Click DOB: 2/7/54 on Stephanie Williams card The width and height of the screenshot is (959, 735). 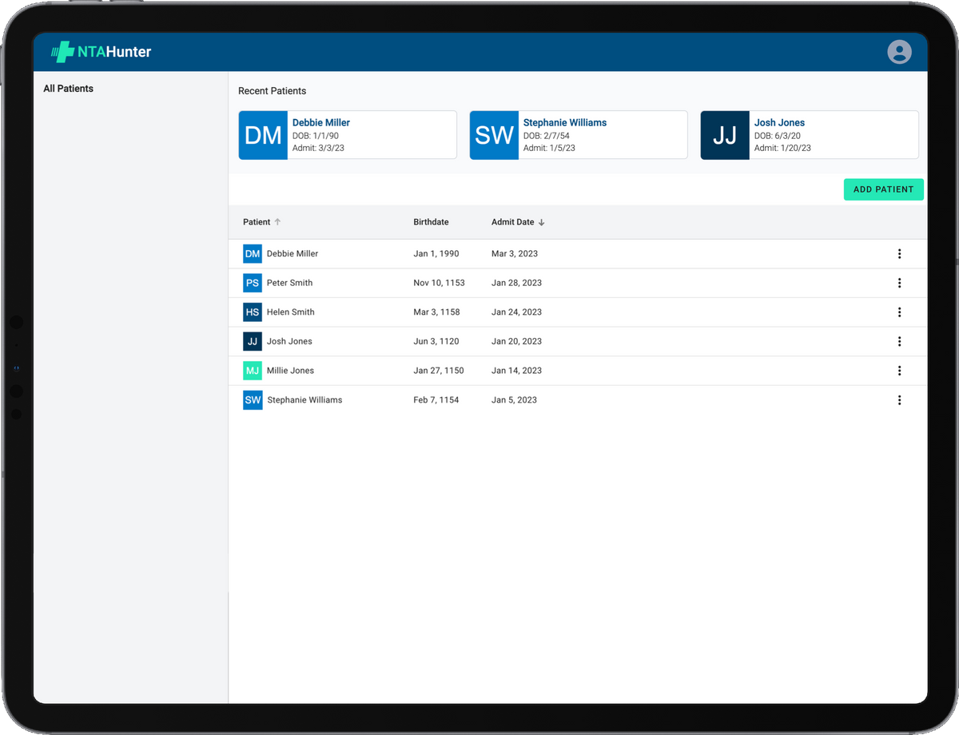(x=547, y=136)
